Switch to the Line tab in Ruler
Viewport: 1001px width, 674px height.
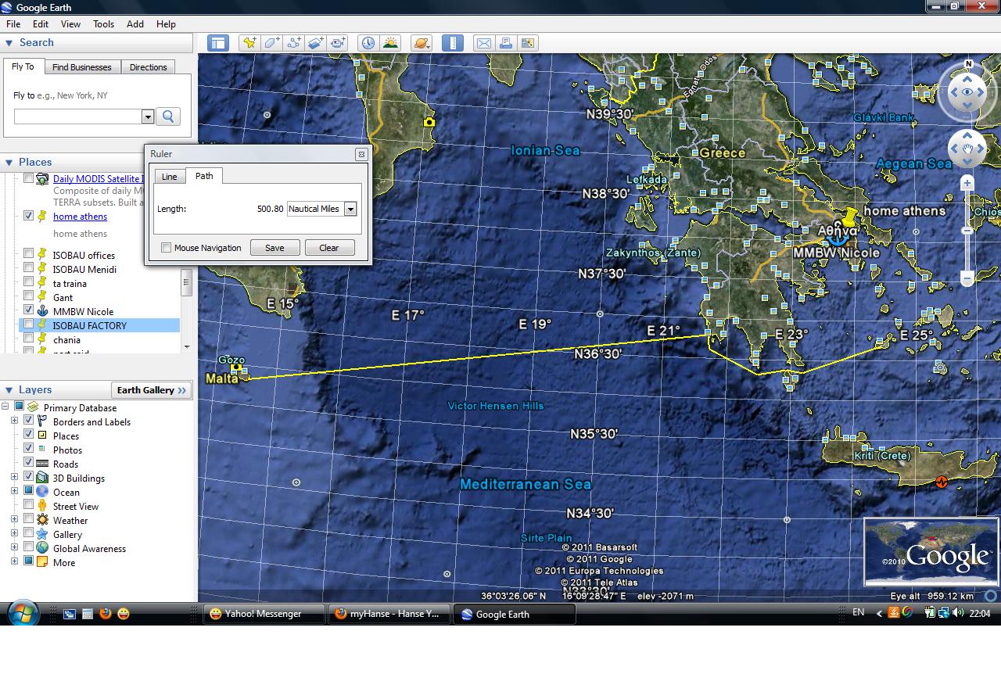click(170, 177)
